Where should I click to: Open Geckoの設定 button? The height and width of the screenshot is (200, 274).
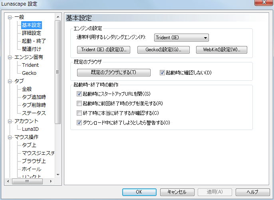pos(163,50)
